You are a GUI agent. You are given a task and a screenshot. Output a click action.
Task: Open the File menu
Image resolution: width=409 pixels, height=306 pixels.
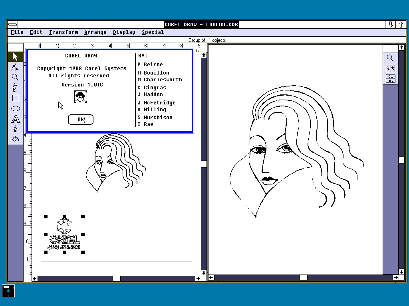click(17, 32)
